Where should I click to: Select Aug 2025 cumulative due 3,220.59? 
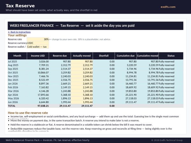tap(126, 65)
